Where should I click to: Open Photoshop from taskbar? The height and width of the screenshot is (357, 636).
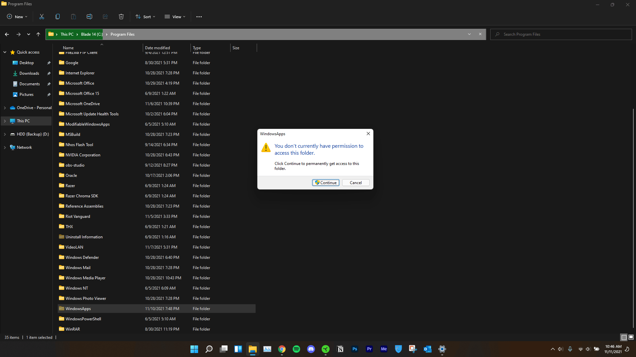(355, 349)
